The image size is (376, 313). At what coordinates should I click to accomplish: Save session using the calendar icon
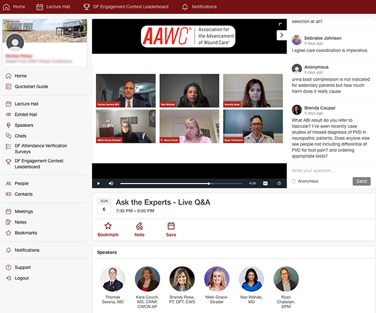[171, 226]
